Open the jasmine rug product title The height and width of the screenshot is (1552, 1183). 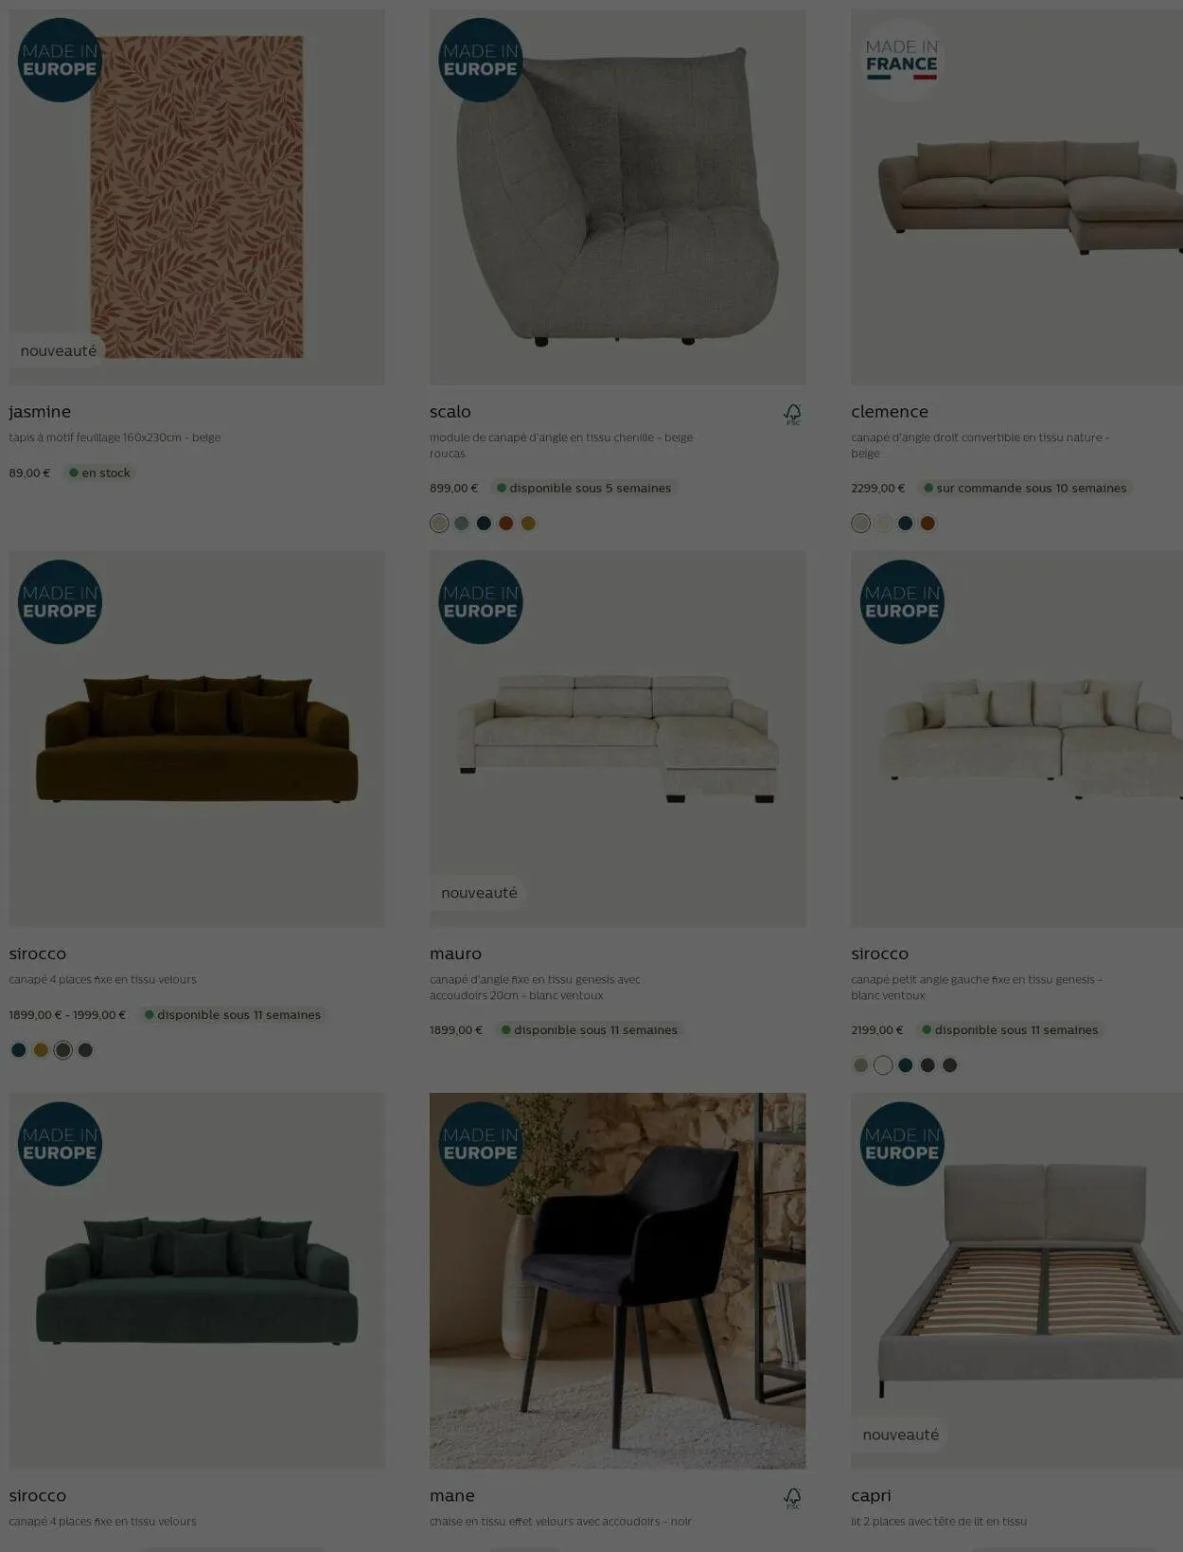point(40,412)
